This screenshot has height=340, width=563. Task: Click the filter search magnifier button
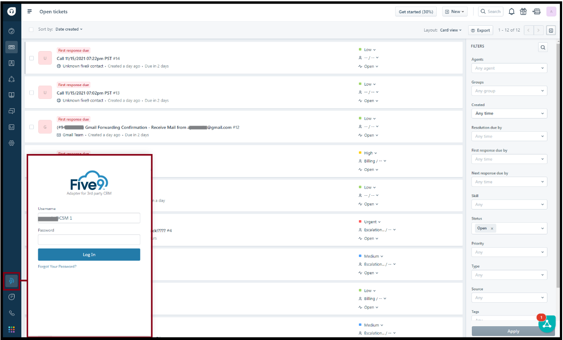click(x=543, y=47)
